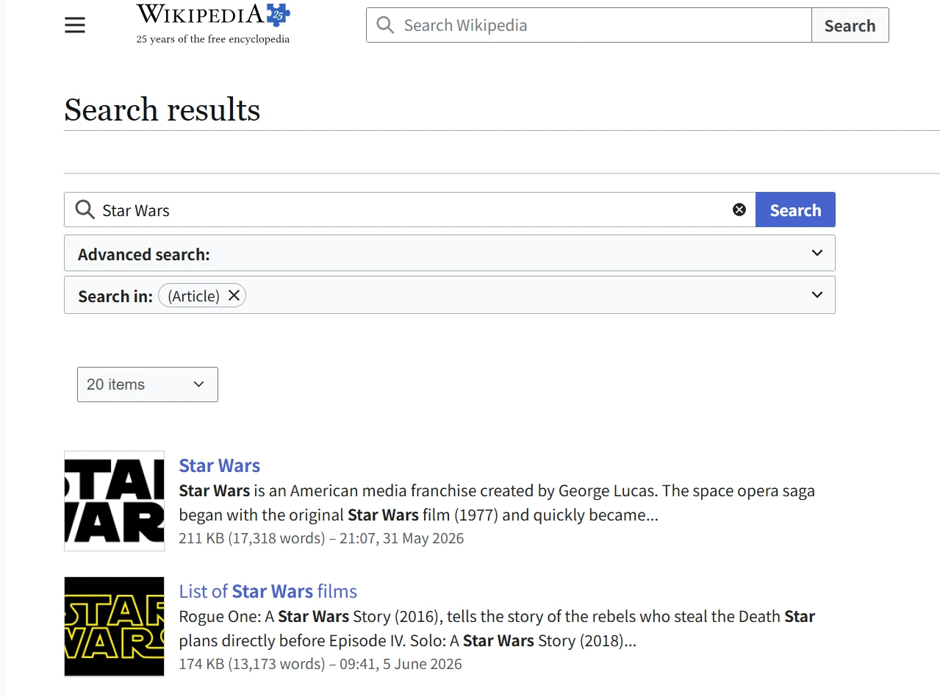Open List of Star Wars films link
The height and width of the screenshot is (697, 940).
pos(268,591)
